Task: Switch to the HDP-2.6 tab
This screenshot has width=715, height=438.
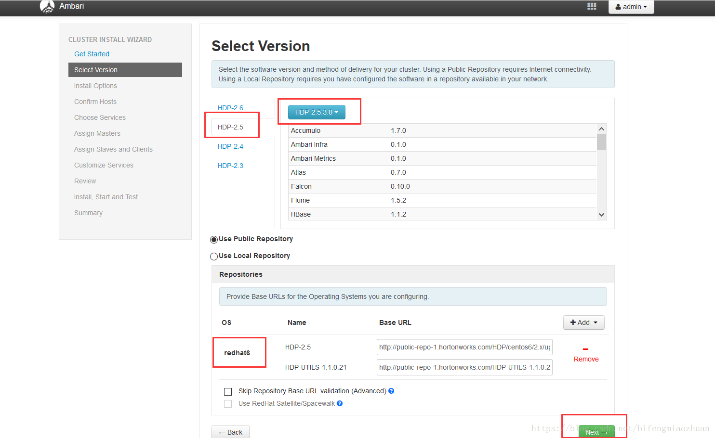Action: tap(230, 108)
